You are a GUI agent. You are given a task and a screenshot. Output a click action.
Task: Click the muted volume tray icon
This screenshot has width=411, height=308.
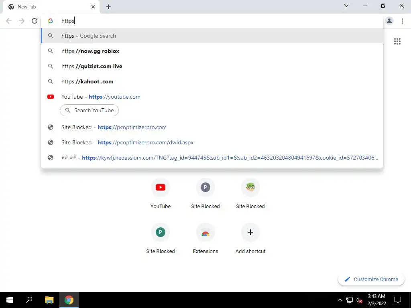(359, 300)
